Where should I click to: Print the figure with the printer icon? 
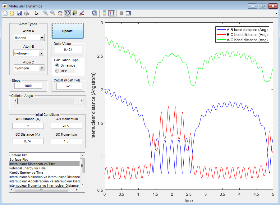[x=26, y=13]
